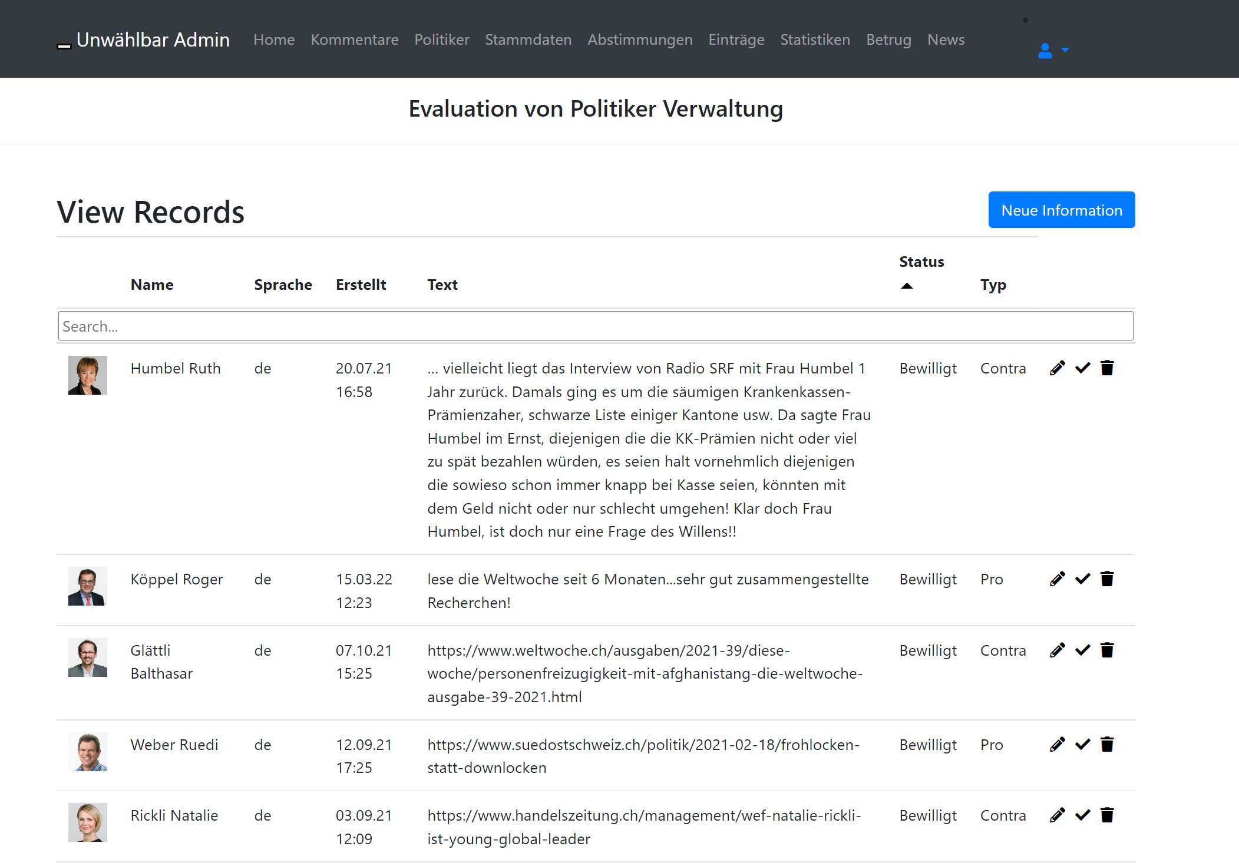Click Rickli Natalie's portrait thumbnail
This screenshot has height=866, width=1239.
[88, 822]
